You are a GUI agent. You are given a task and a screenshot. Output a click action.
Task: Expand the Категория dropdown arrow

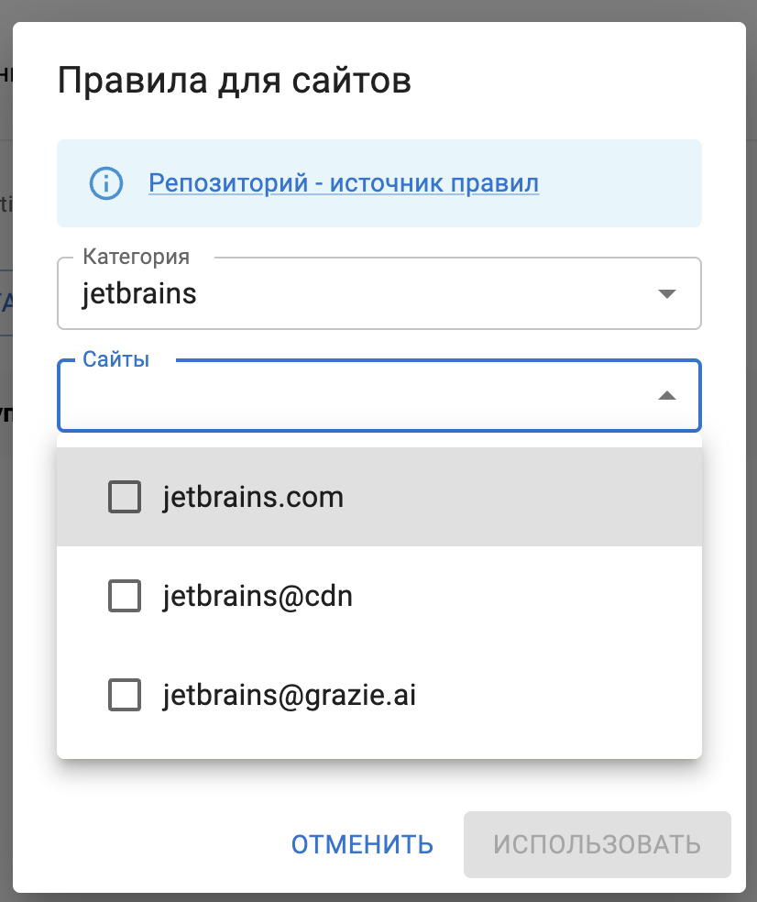[x=667, y=294]
